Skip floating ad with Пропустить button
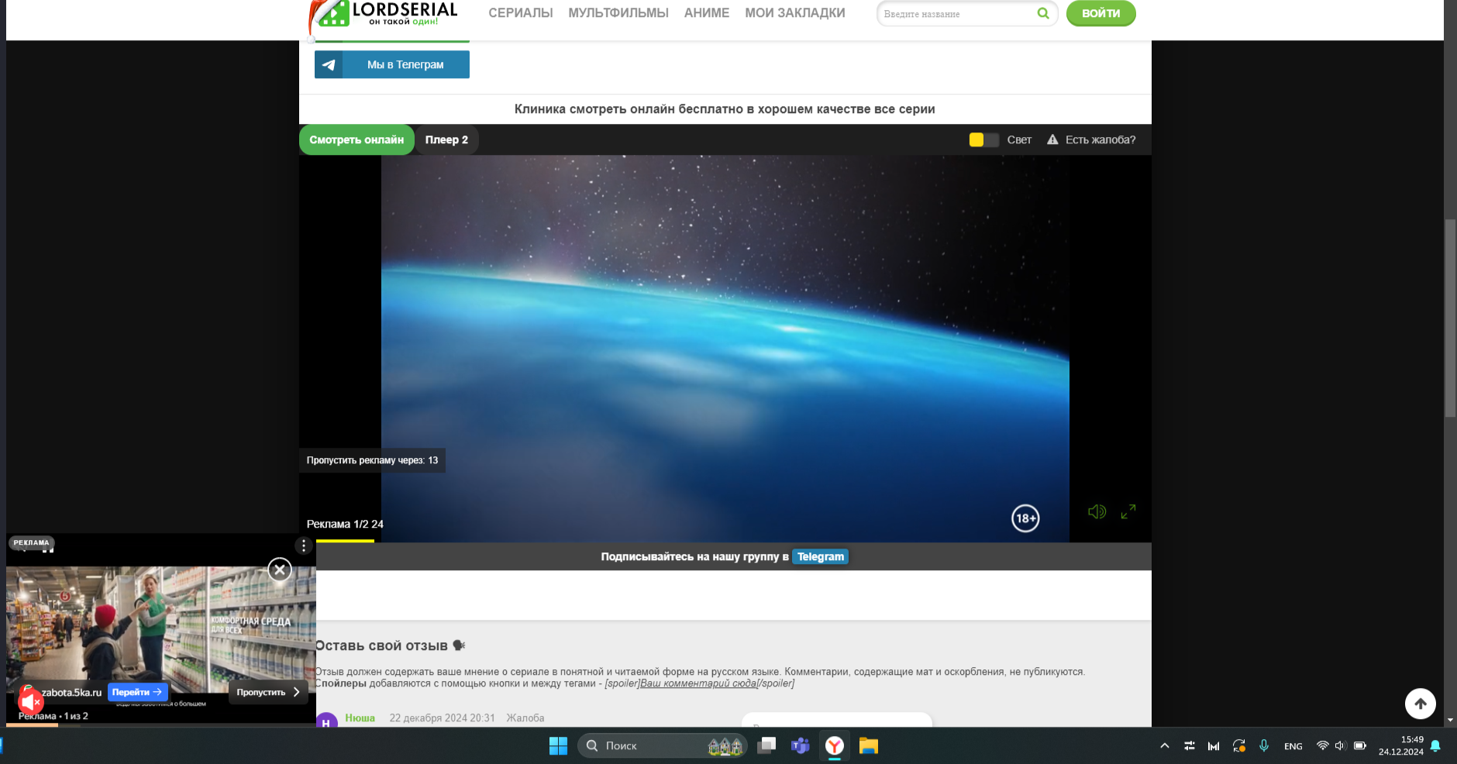 [x=267, y=692]
